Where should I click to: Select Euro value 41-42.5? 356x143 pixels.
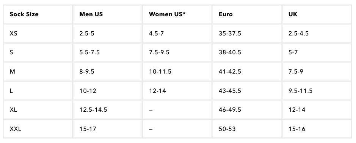point(230,72)
